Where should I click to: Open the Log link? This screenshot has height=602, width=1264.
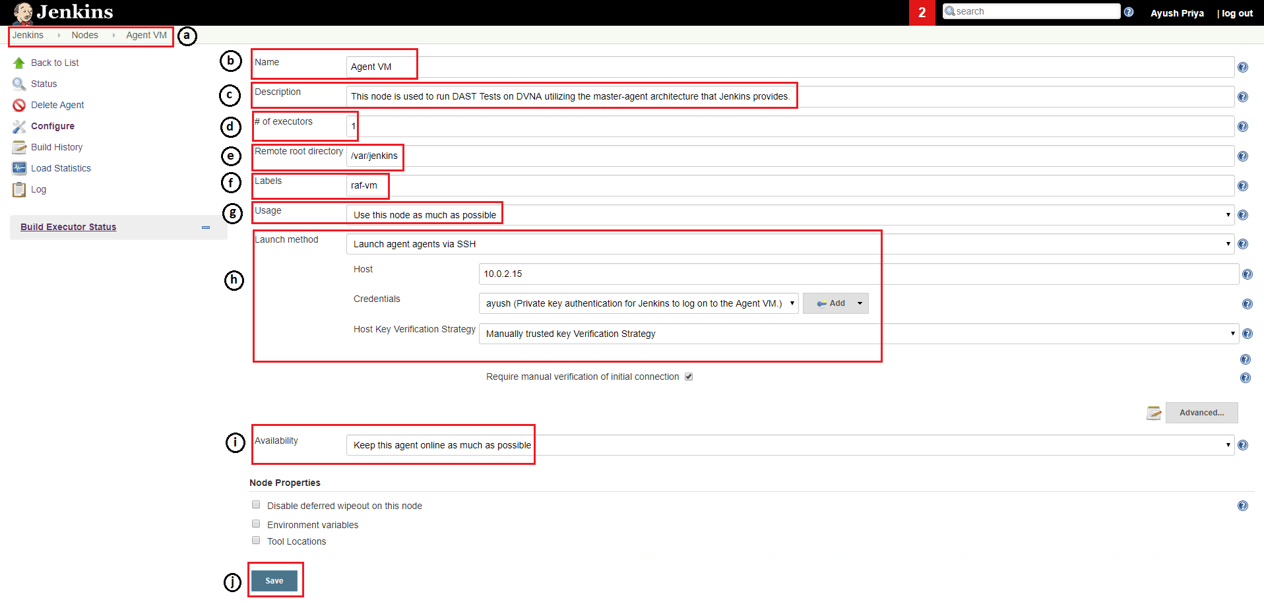tap(38, 189)
